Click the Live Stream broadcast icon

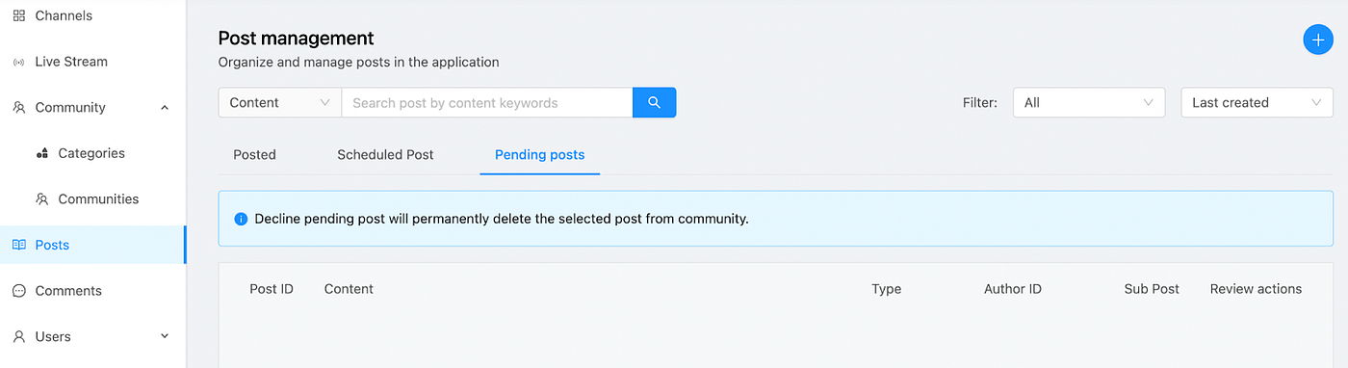point(18,62)
